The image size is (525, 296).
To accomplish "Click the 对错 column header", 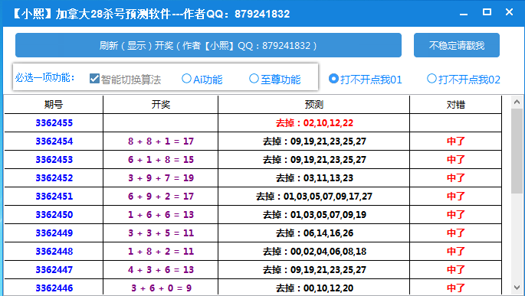I will point(456,105).
